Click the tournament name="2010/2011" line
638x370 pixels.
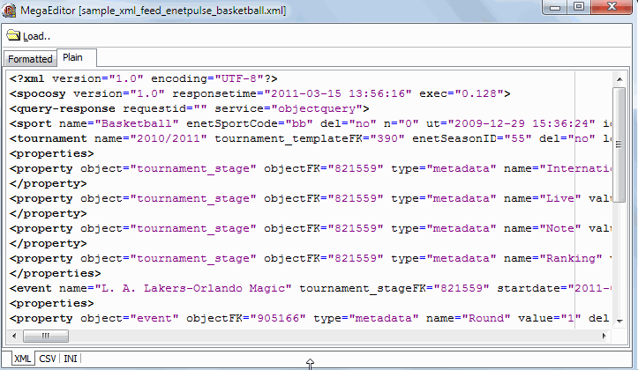click(x=310, y=138)
